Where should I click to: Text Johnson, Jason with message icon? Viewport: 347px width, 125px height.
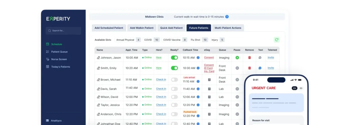(x=260, y=58)
